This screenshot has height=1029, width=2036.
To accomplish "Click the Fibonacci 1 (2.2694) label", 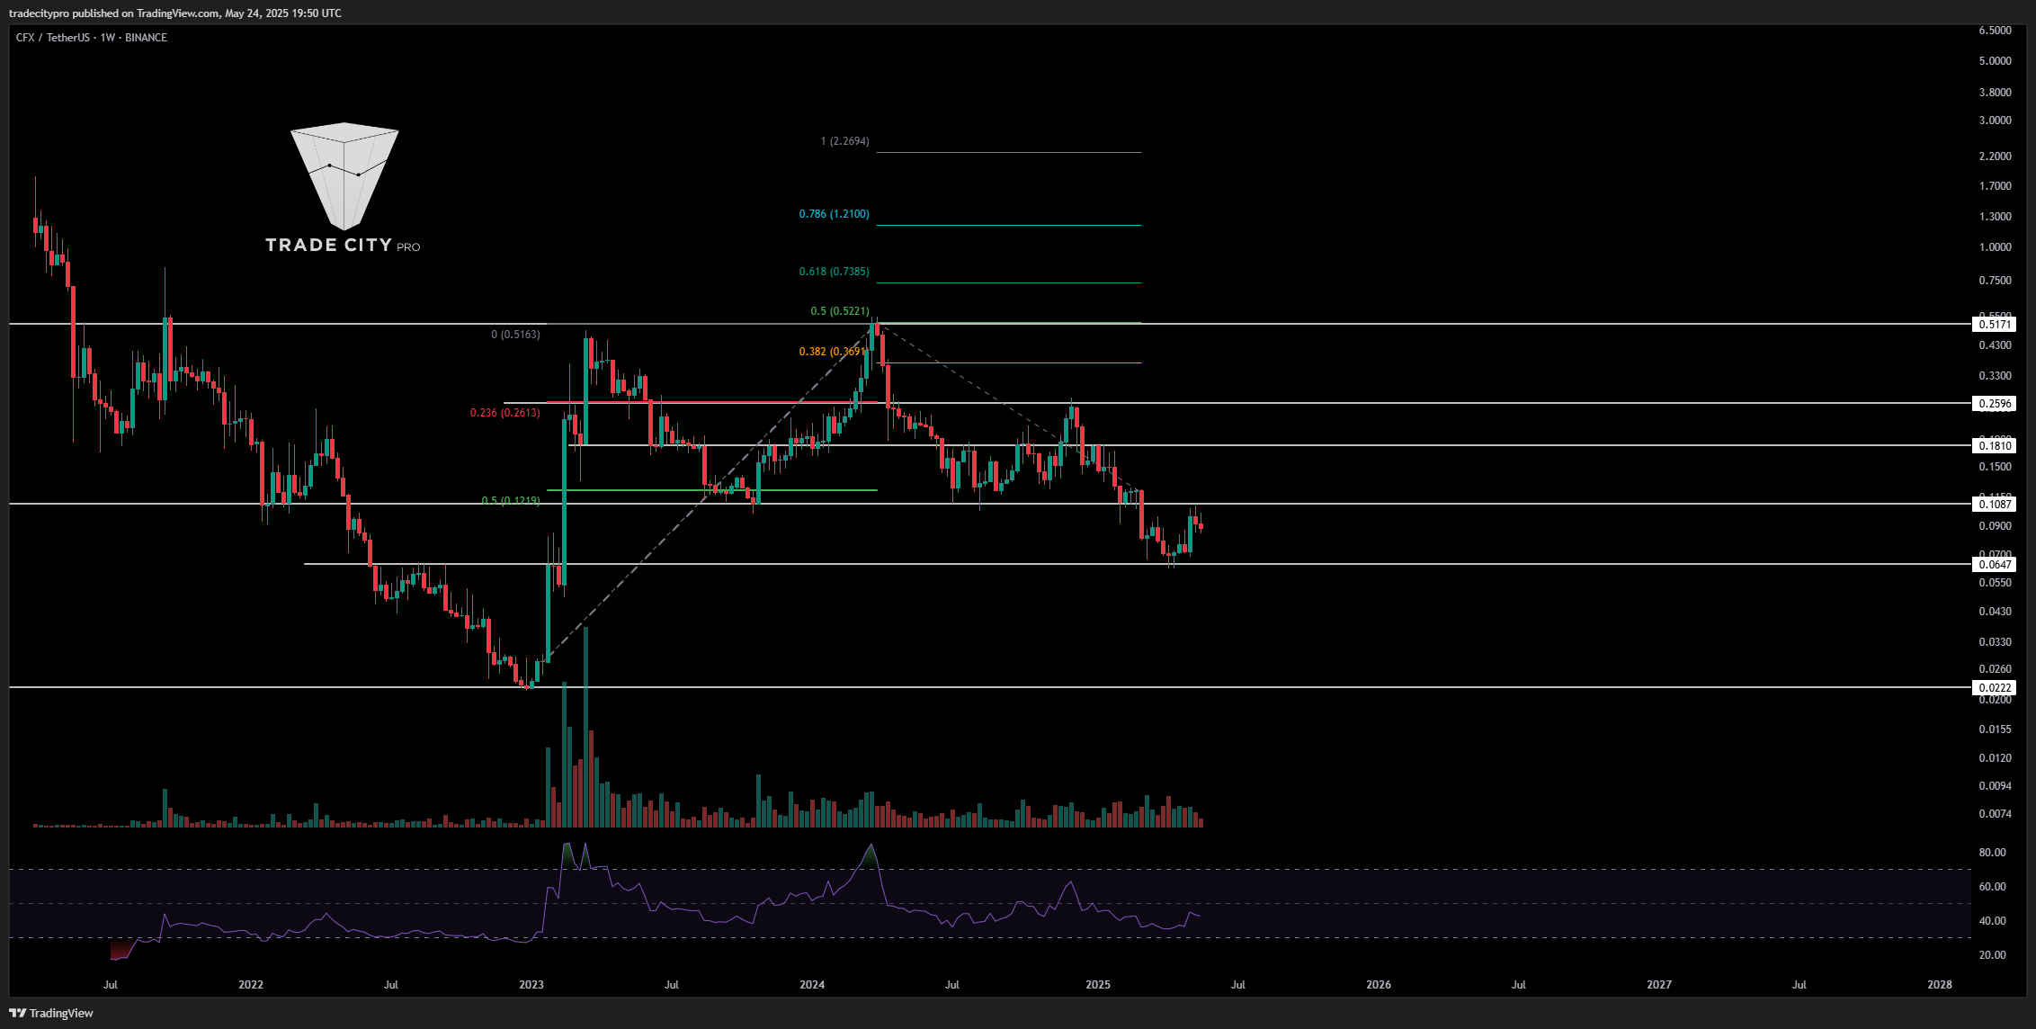I will pyautogui.click(x=844, y=141).
